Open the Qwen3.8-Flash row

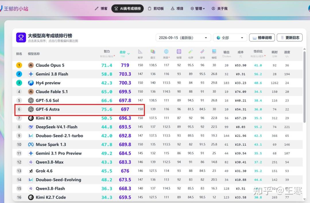(157, 189)
